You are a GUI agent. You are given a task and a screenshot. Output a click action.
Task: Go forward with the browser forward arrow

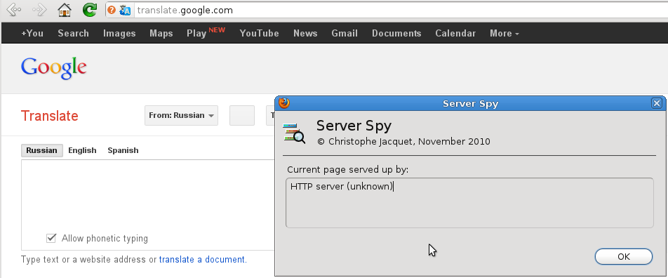click(x=39, y=9)
